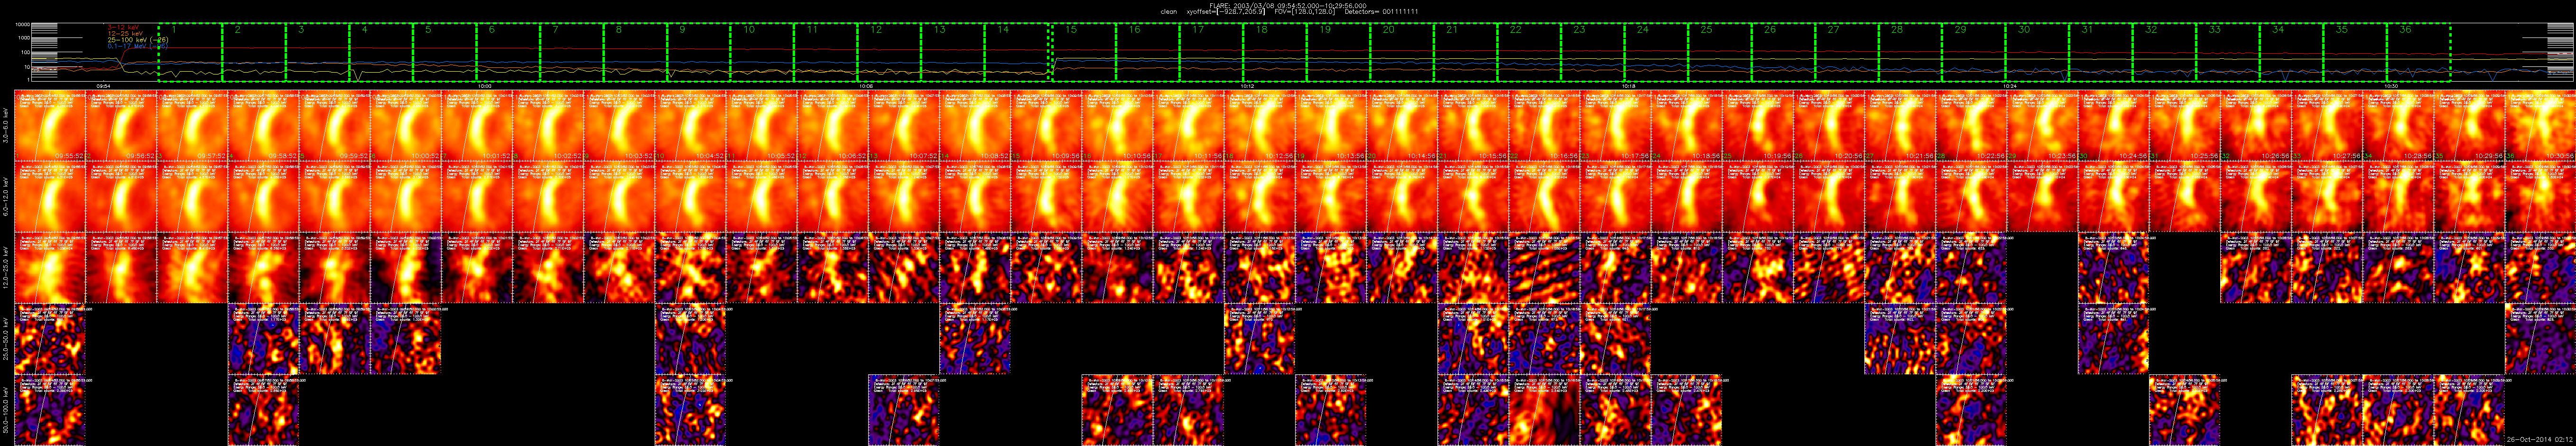Select time interval 26 on the lightcurve
The width and height of the screenshot is (2576, 446).
(1784, 52)
